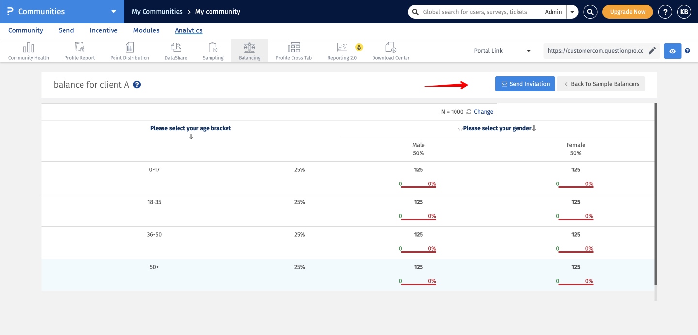Click the help icon beside balance title

[x=137, y=85]
